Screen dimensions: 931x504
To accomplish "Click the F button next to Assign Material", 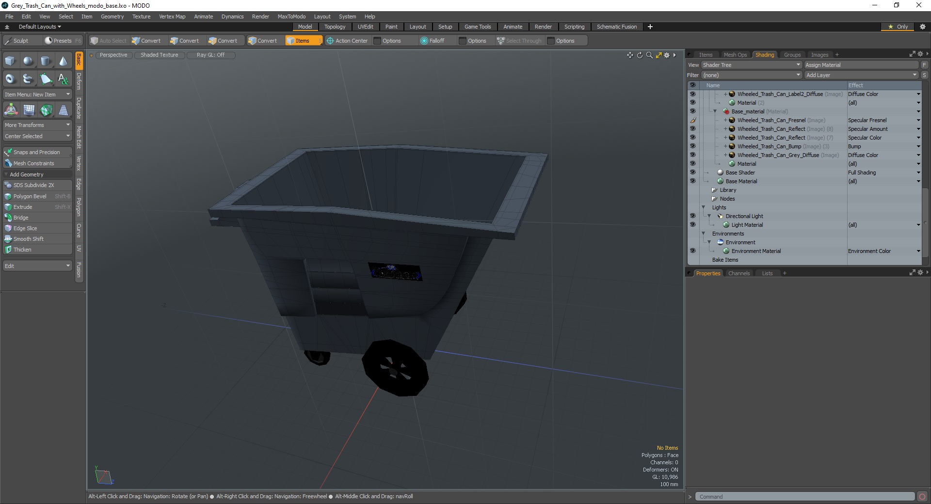I will click(x=925, y=65).
